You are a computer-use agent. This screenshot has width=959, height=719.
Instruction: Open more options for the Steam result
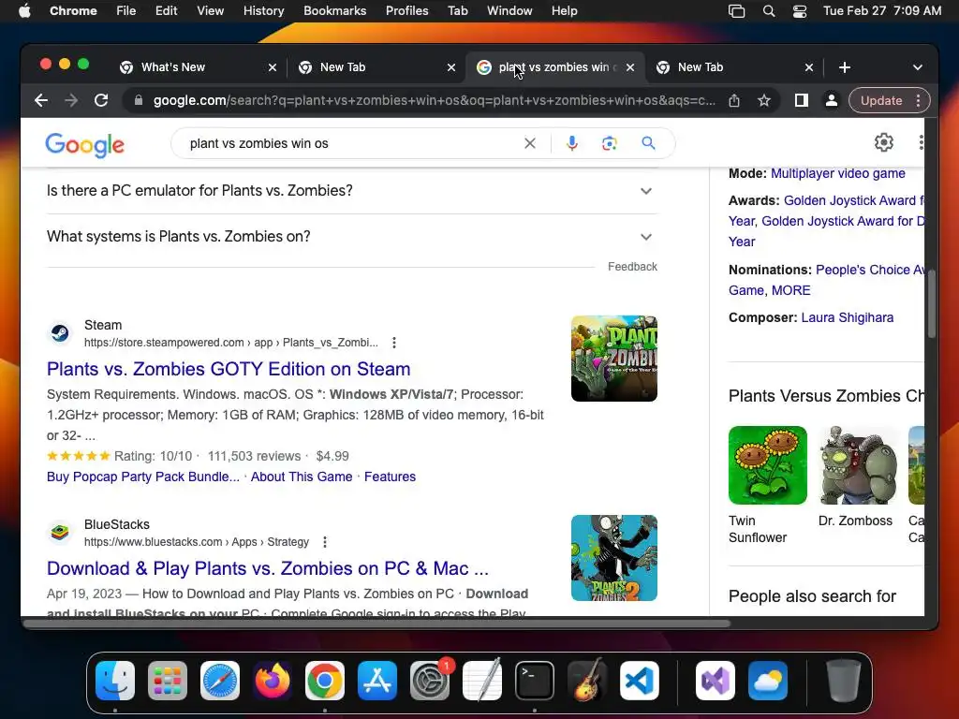tap(394, 343)
